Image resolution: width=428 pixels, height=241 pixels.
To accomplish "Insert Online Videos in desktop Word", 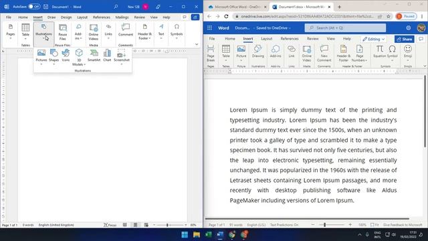I will [94, 32].
